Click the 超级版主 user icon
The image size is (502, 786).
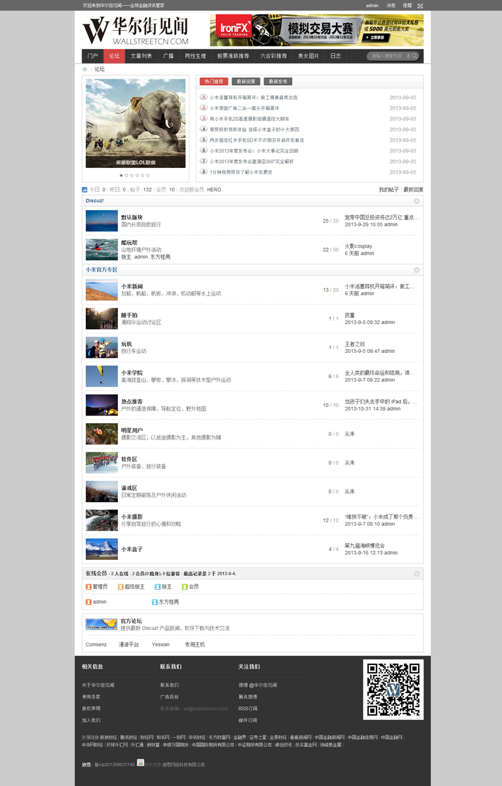click(x=120, y=587)
